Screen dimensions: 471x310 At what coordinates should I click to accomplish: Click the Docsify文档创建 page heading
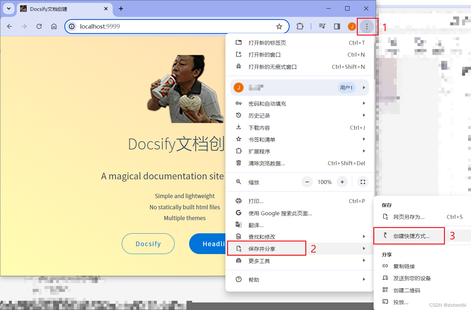point(176,144)
